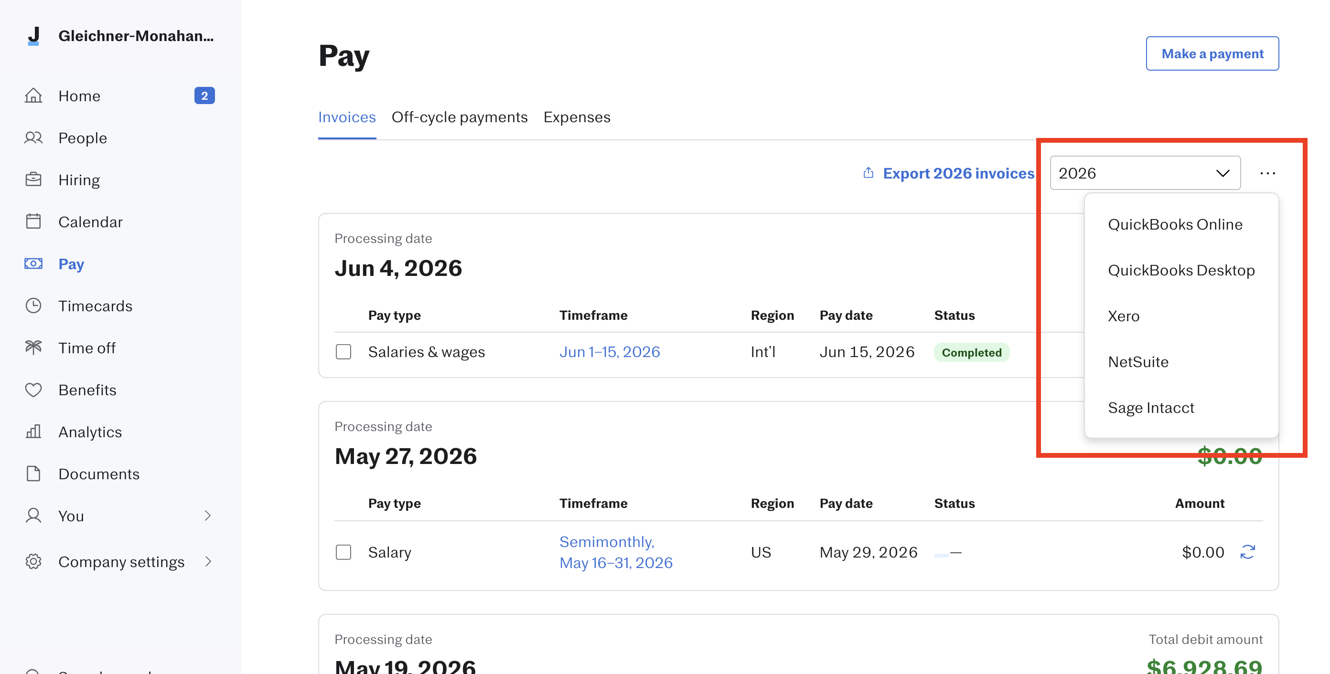1330x674 pixels.
Task: Click the Make a payment button
Action: tap(1212, 53)
